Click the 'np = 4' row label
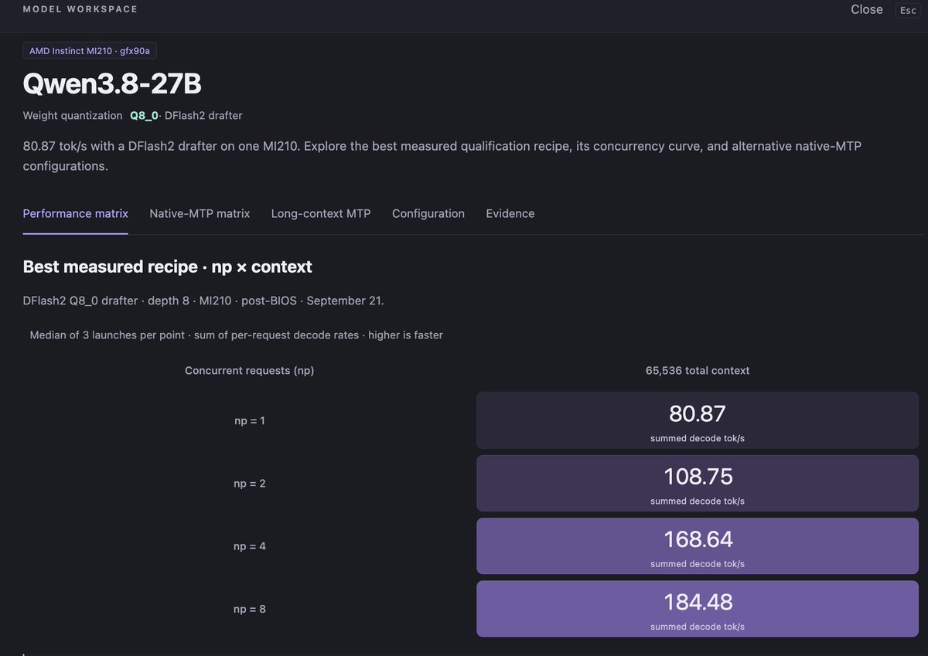 point(250,546)
